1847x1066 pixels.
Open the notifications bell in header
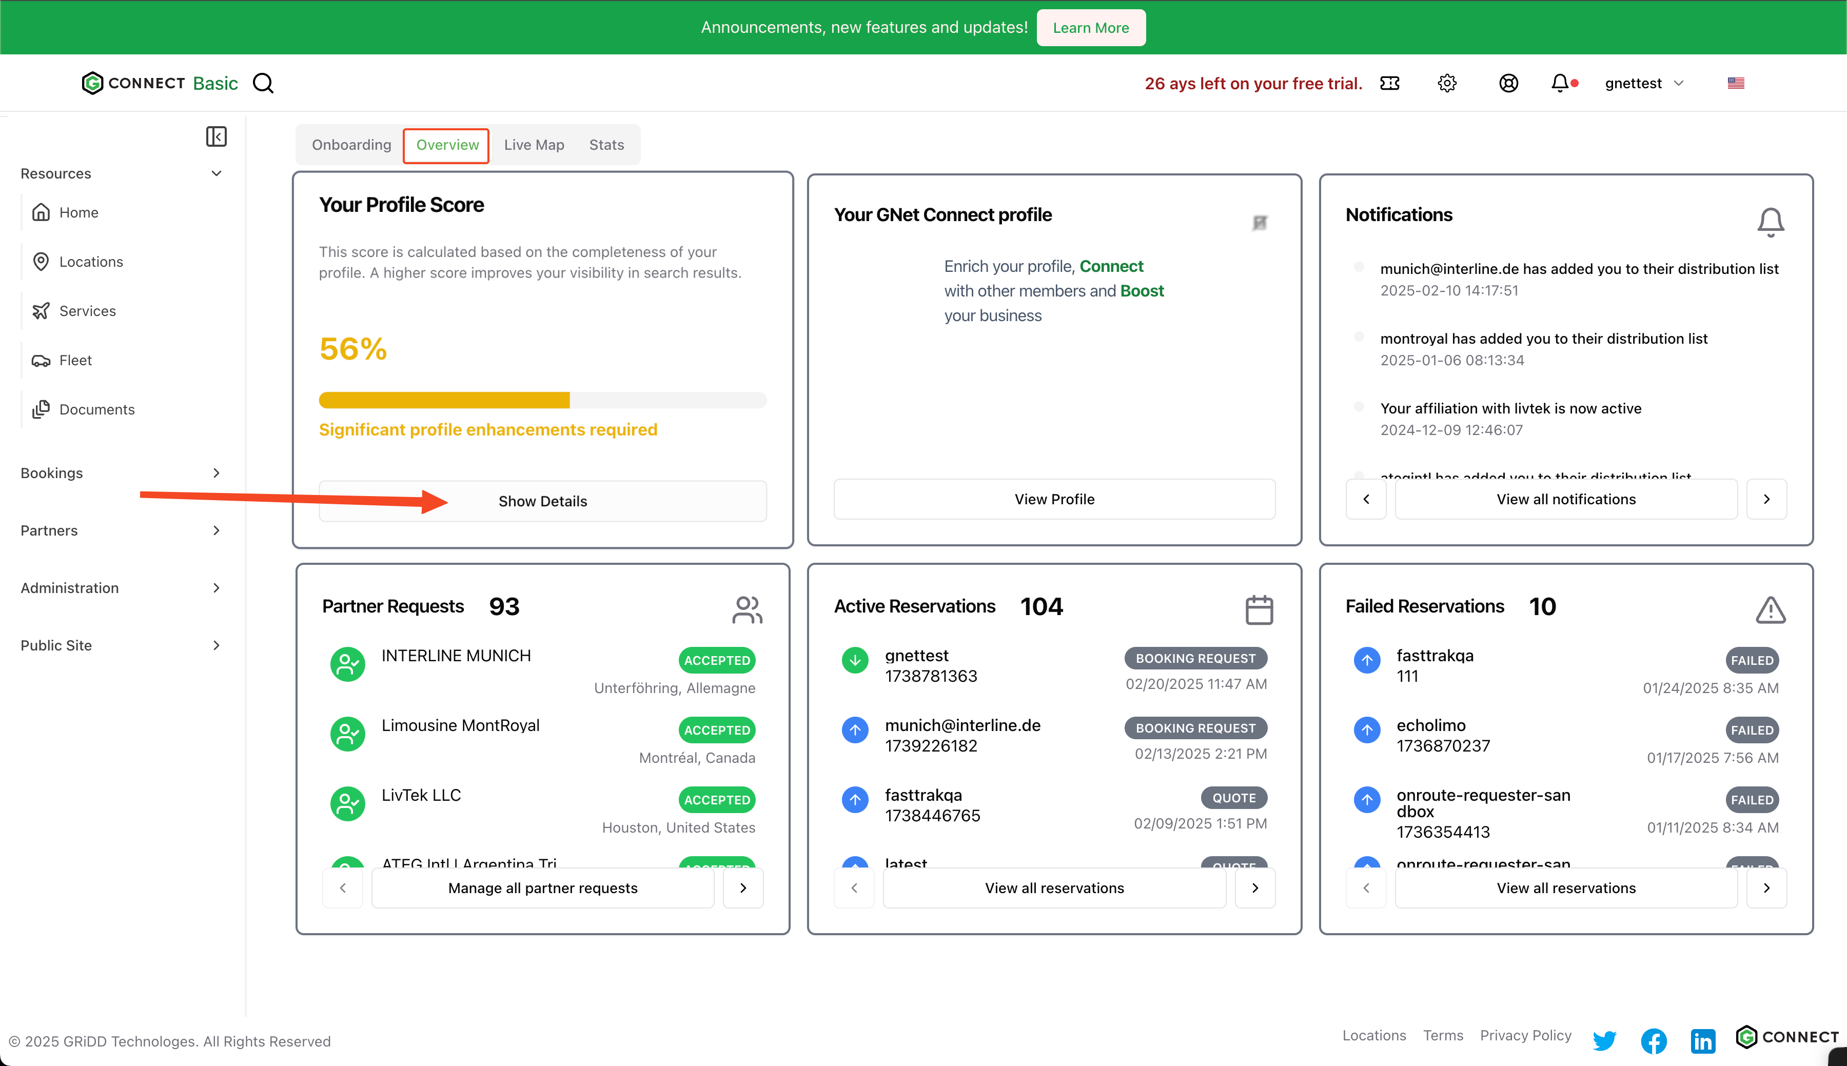1560,84
